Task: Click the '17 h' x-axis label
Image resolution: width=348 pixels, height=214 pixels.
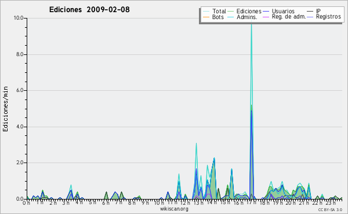Action: (x=252, y=202)
